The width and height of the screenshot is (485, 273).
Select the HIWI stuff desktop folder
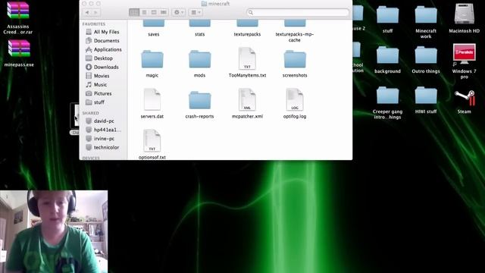426,96
